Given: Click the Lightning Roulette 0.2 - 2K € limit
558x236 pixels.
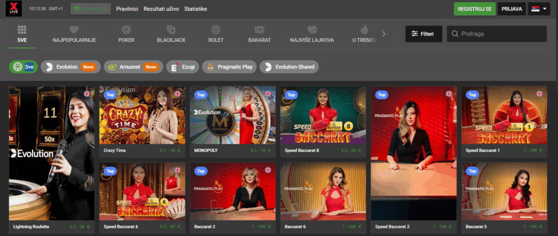Looking at the screenshot, I should tap(81, 226).
